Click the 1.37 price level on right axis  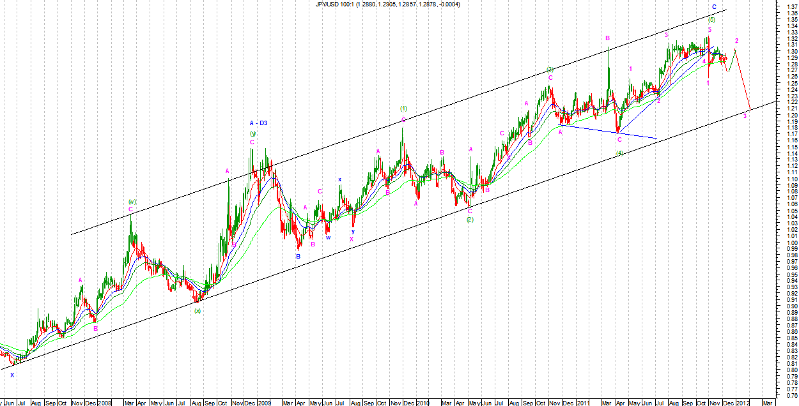click(792, 6)
